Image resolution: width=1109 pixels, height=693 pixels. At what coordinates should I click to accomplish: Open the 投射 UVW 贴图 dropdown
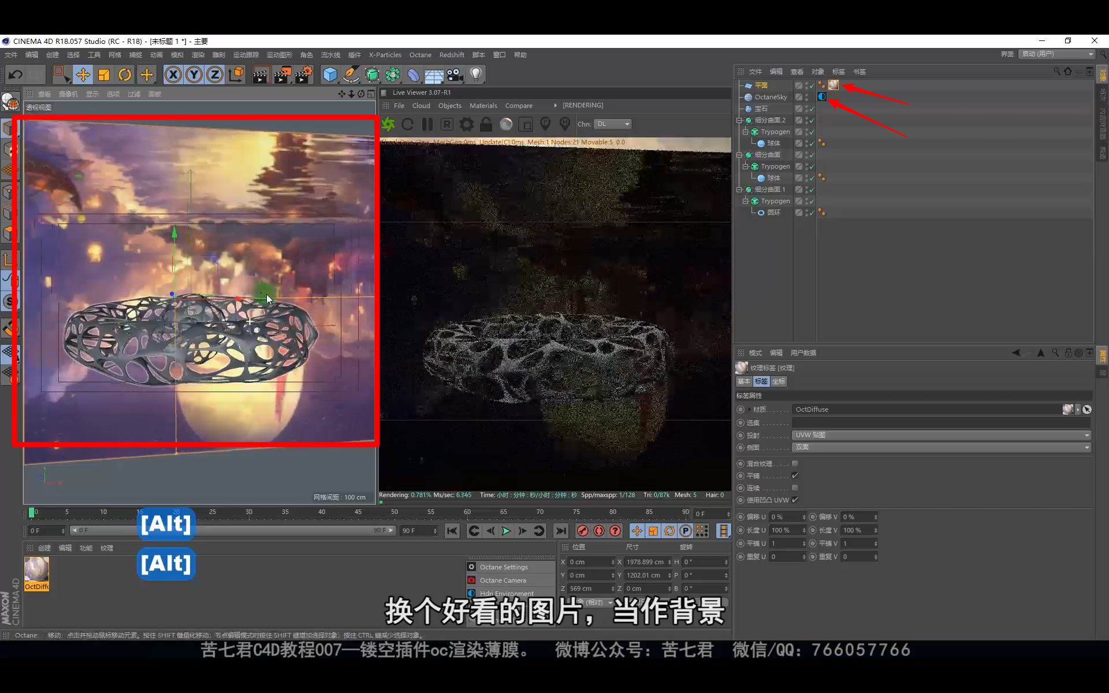click(941, 435)
